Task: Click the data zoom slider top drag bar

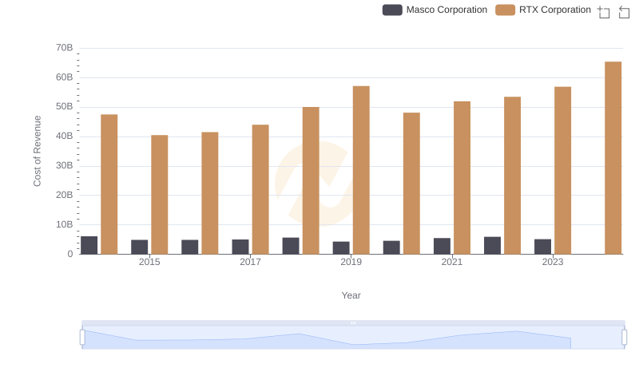Action: 353,322
